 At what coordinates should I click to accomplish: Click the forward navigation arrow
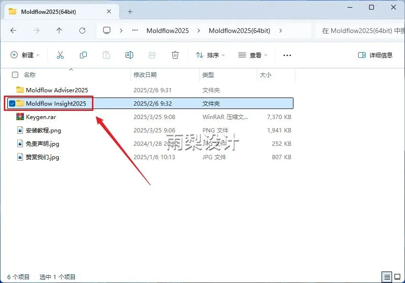[36, 31]
